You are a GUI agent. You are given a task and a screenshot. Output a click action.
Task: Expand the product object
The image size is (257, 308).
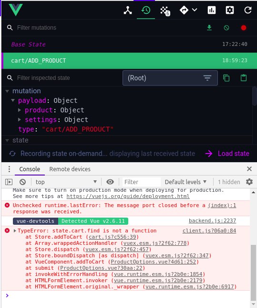(x=20, y=110)
